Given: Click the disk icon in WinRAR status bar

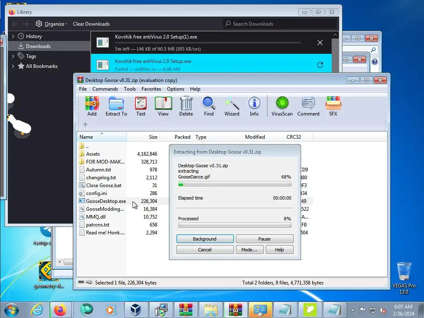Looking at the screenshot, I should 81,282.
